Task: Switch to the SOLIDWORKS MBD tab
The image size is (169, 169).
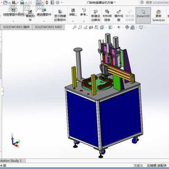Action: tap(49, 27)
